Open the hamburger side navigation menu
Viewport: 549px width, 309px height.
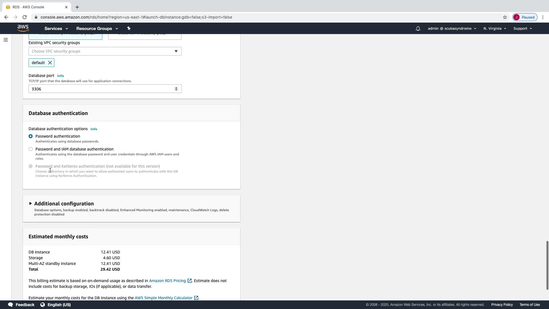point(5,40)
